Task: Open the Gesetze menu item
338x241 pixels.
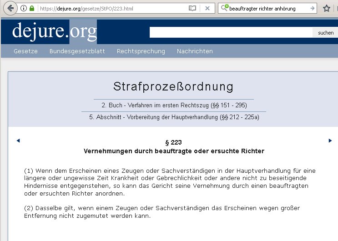Action: coord(25,51)
